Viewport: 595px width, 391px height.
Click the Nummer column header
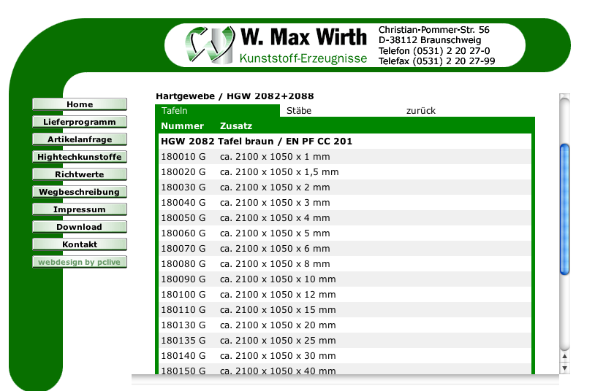coord(182,126)
